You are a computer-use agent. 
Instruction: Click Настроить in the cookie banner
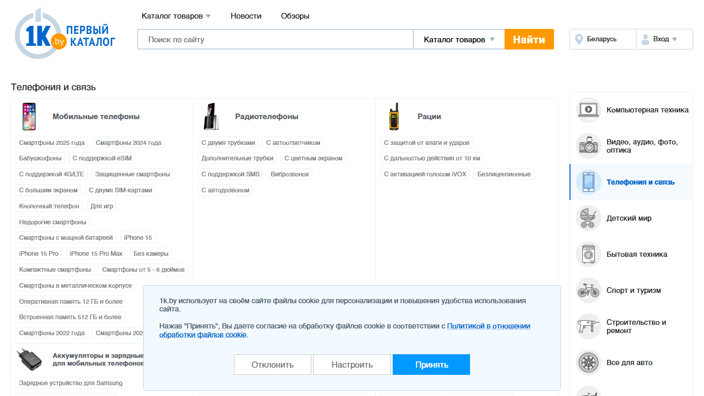tap(352, 365)
